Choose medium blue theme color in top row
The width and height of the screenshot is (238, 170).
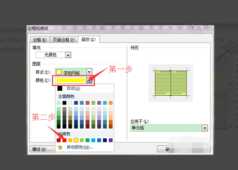click(x=82, y=103)
